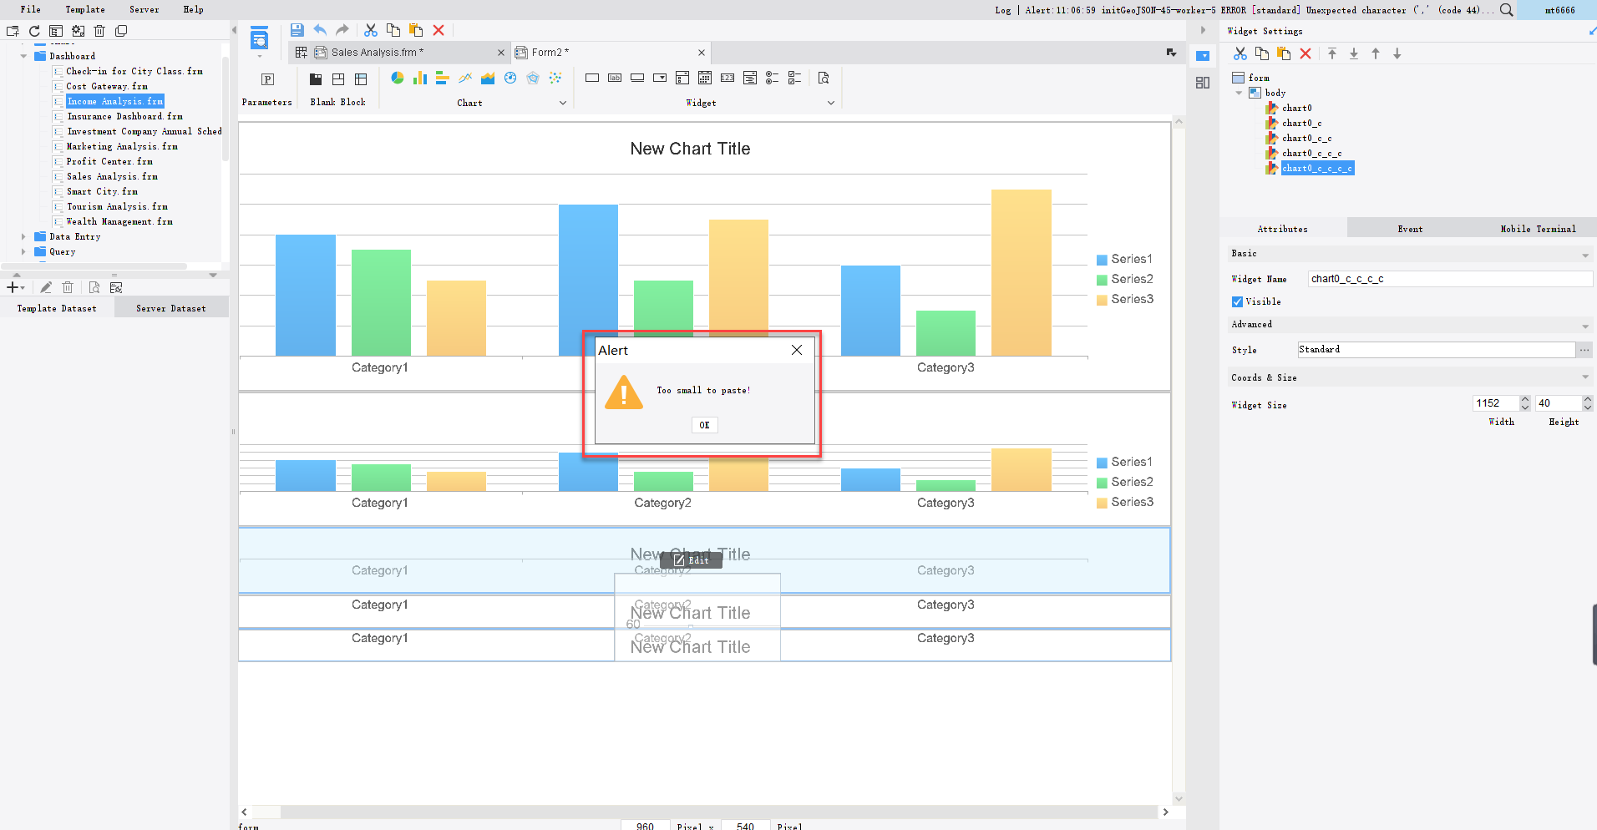Viewport: 1597px width, 830px height.
Task: Add a new dataset with the plus icon
Action: pyautogui.click(x=12, y=287)
